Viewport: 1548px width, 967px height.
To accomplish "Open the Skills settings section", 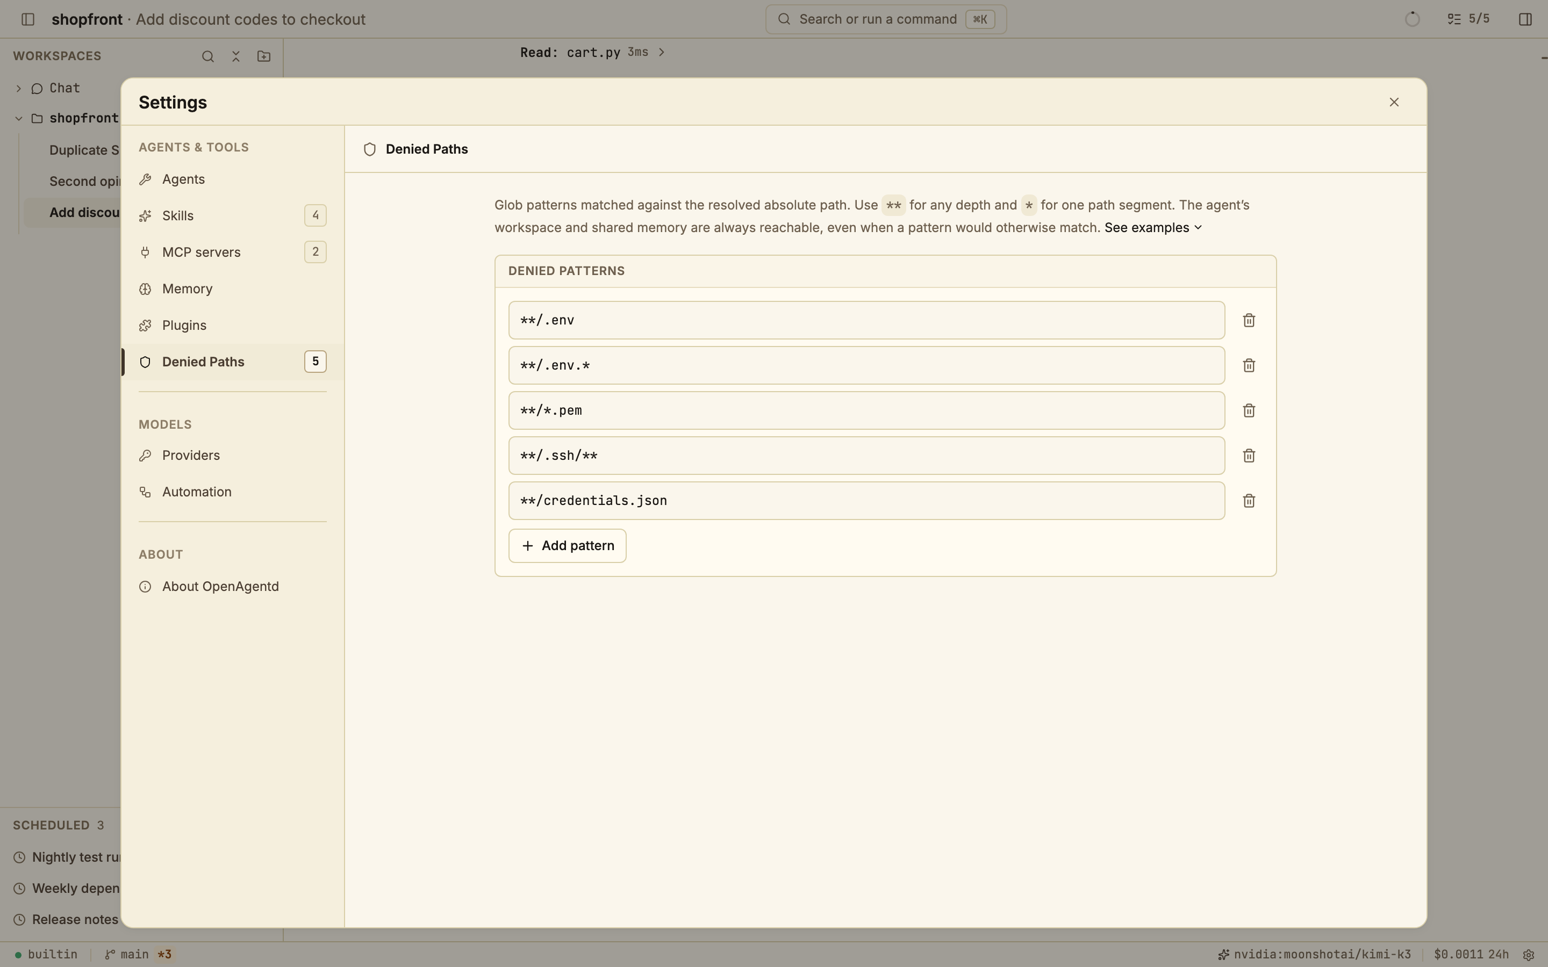I will (233, 215).
